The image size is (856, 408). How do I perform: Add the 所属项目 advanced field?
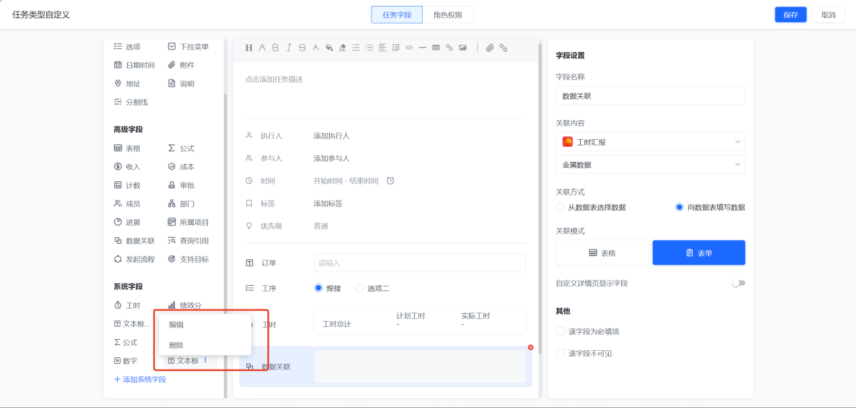point(189,222)
